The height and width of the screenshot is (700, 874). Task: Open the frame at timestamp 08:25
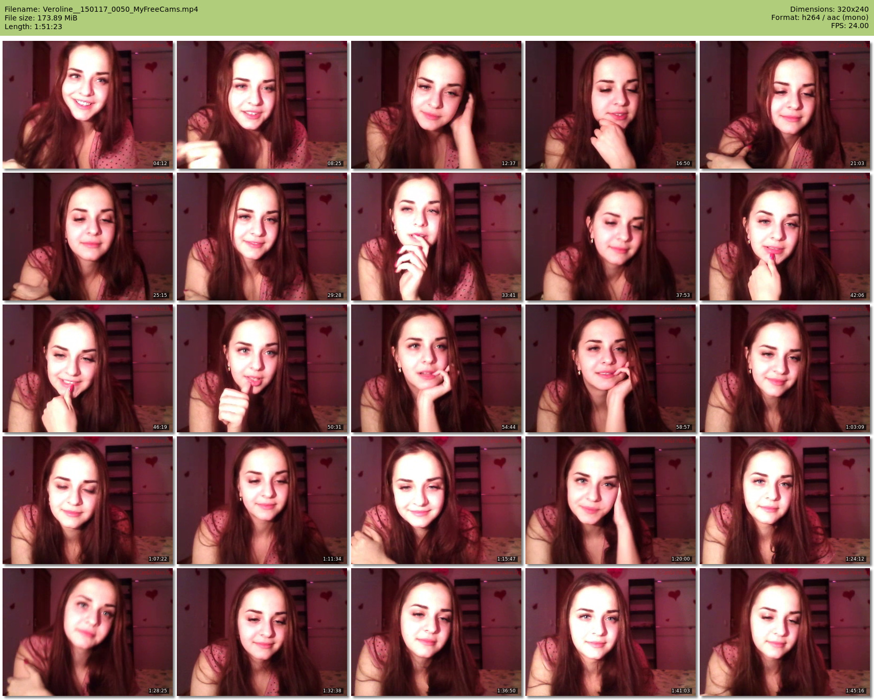262,105
